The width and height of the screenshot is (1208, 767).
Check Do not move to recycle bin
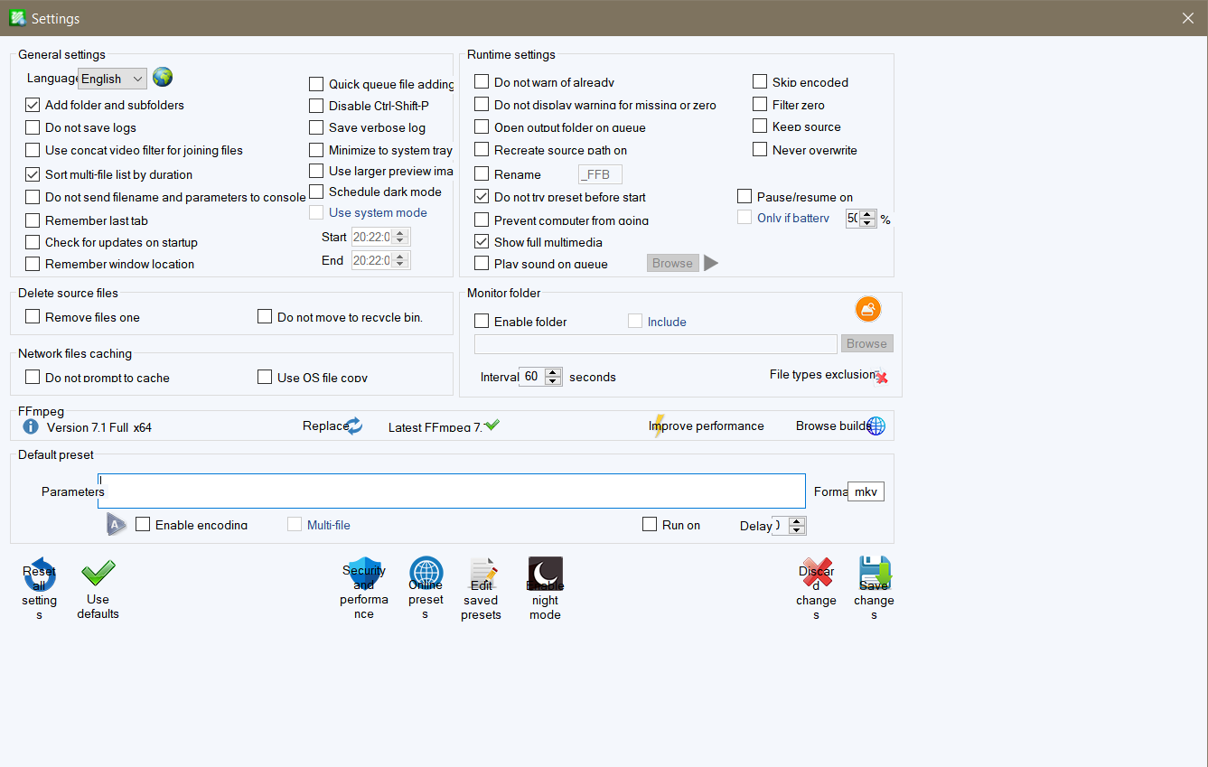point(265,317)
